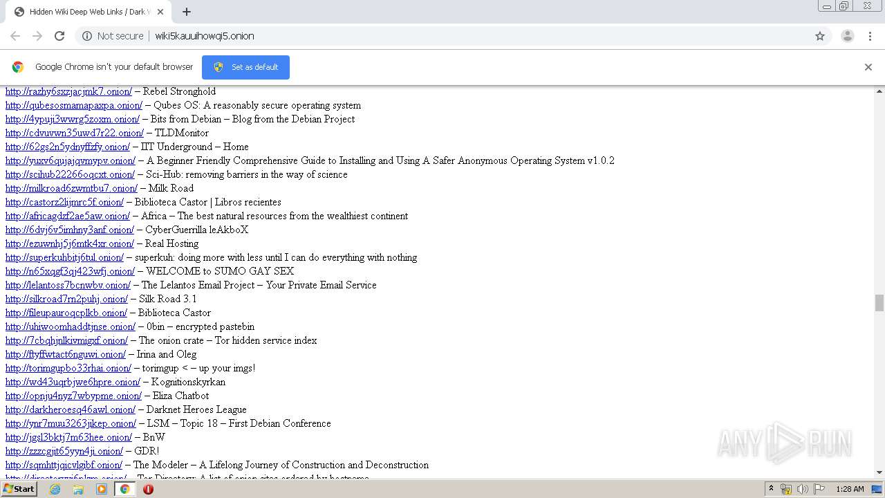Open the milkroad6zwmtbu7.onion link

(x=71, y=188)
